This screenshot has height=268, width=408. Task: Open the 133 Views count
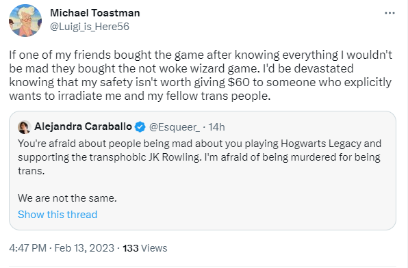(x=144, y=248)
